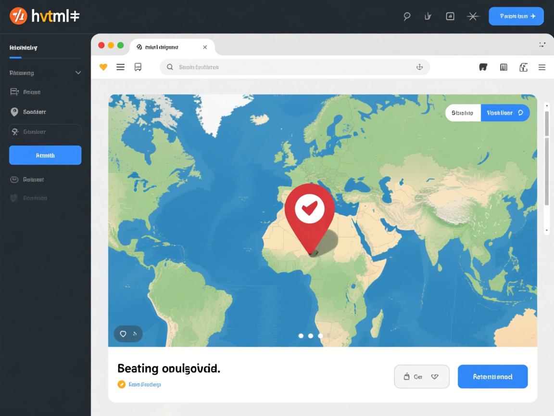Click the bookmark icon next to the hamburger menu
554x416 pixels.
tap(138, 67)
